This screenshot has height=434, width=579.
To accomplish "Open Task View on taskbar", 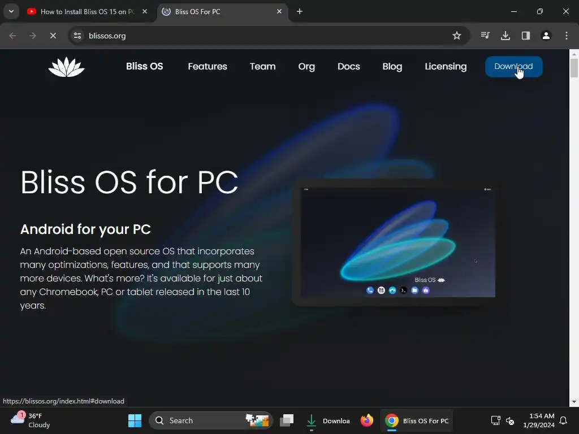I will point(287,420).
